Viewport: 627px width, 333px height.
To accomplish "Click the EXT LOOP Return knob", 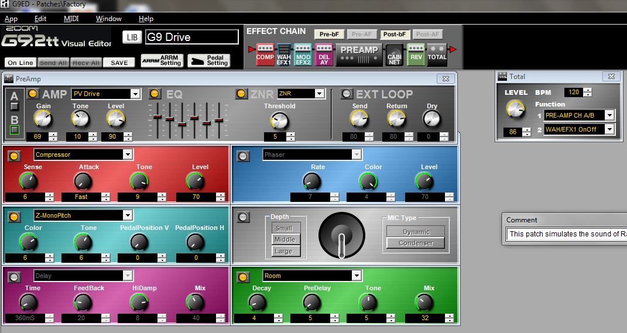I will [x=396, y=119].
